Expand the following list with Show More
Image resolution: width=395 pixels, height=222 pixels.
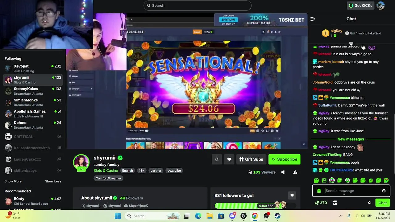[x=13, y=181]
